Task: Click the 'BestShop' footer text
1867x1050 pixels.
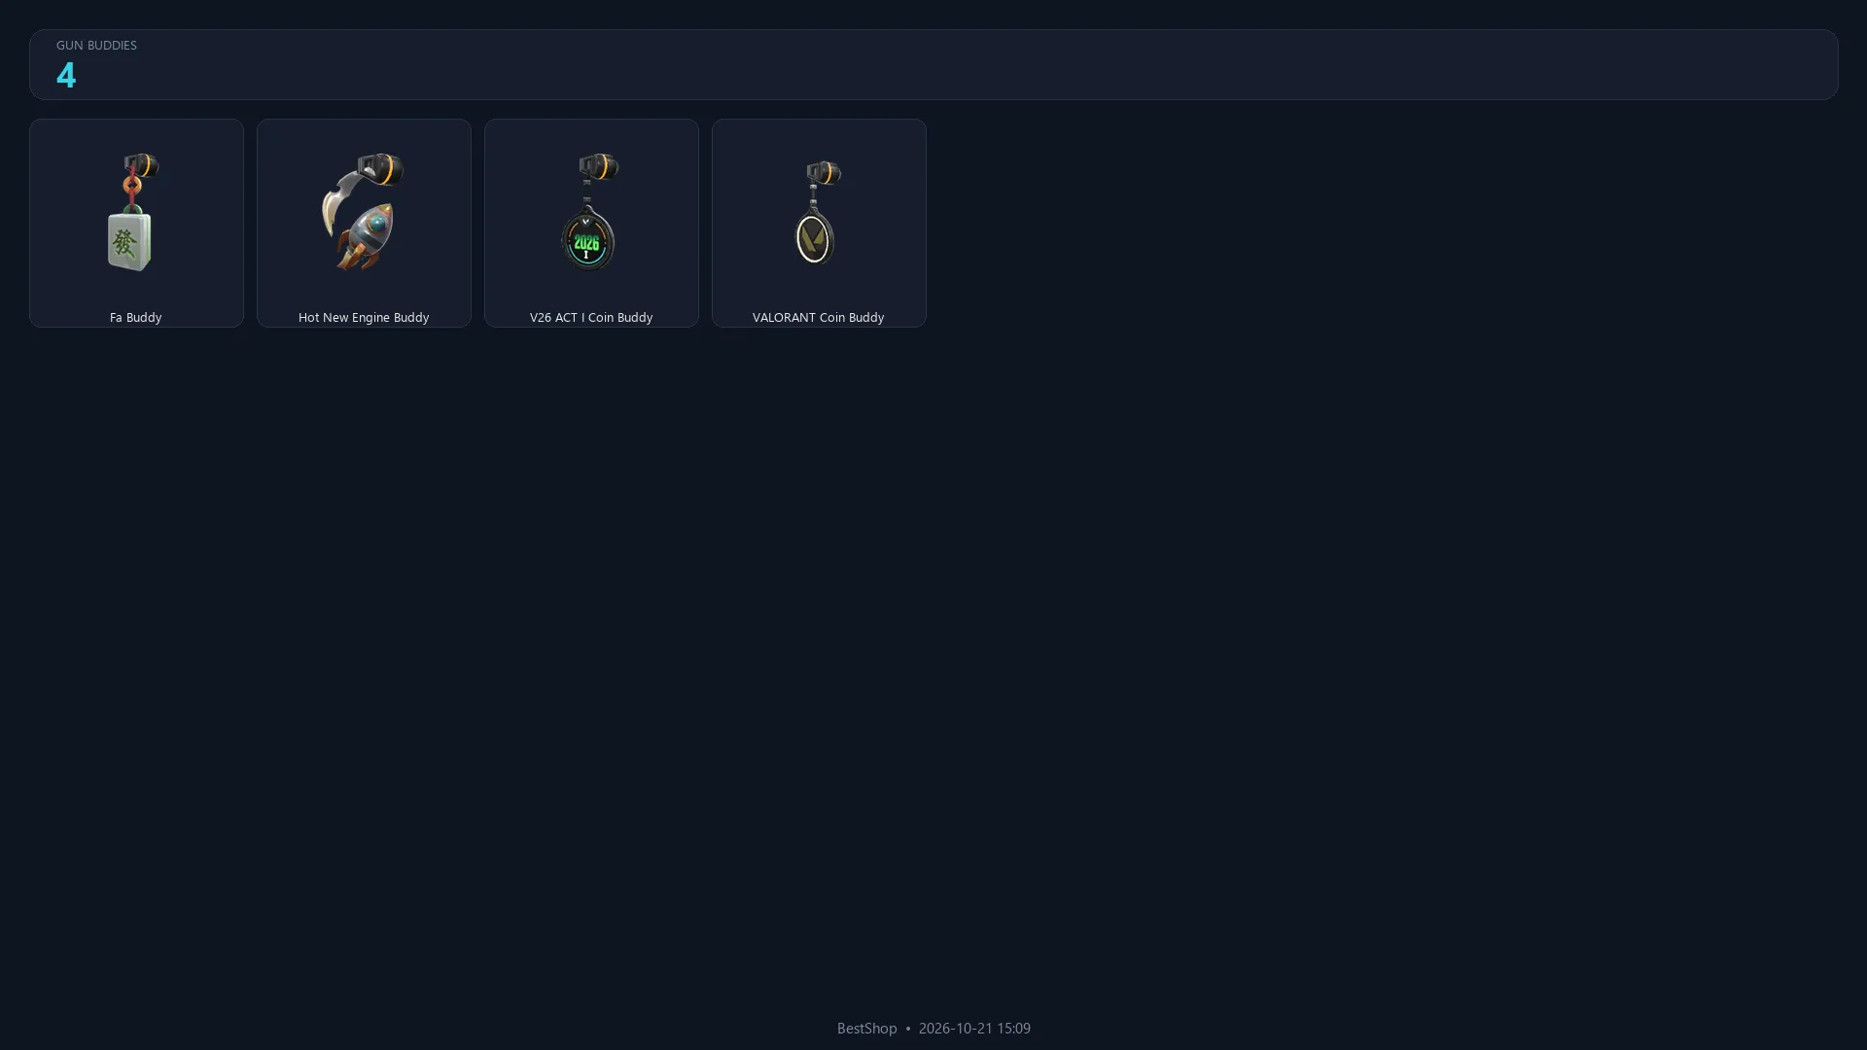Action: coord(866,1029)
